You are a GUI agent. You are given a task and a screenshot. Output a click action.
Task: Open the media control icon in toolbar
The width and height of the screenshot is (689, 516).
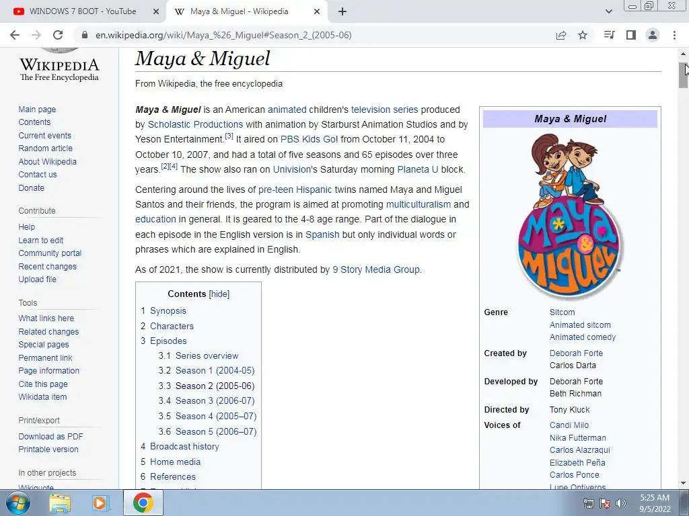coord(609,35)
